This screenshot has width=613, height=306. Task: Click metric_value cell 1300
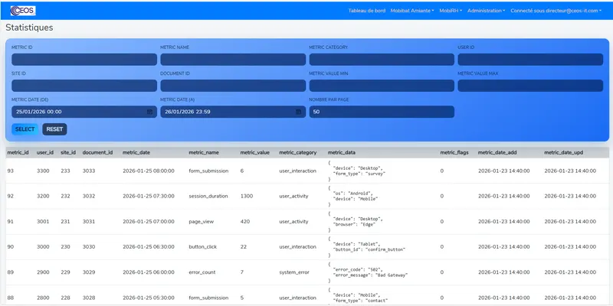(246, 197)
